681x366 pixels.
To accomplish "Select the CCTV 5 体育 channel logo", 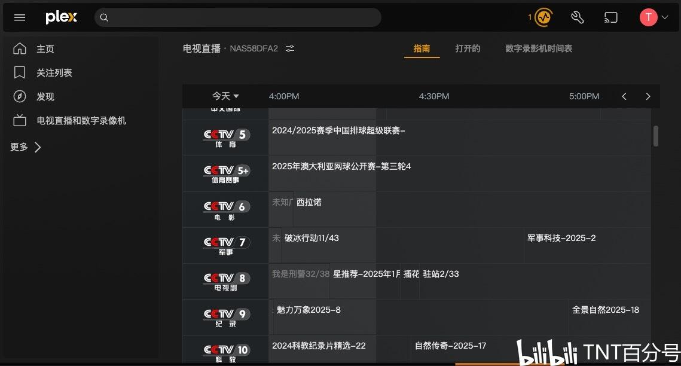I will pyautogui.click(x=226, y=138).
